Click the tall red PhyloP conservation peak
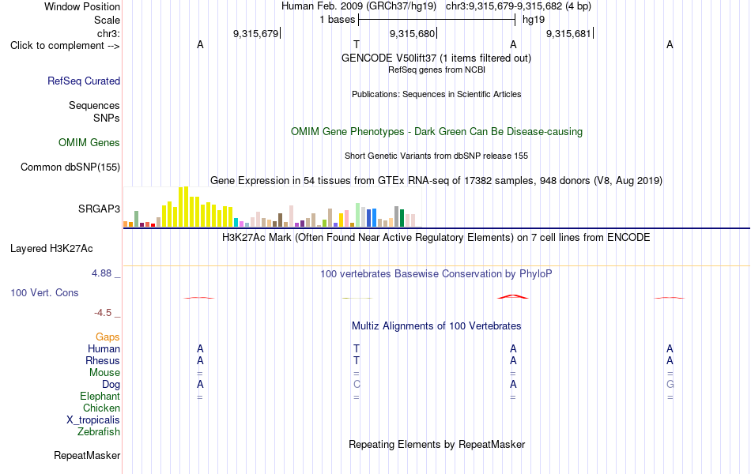 (x=513, y=296)
